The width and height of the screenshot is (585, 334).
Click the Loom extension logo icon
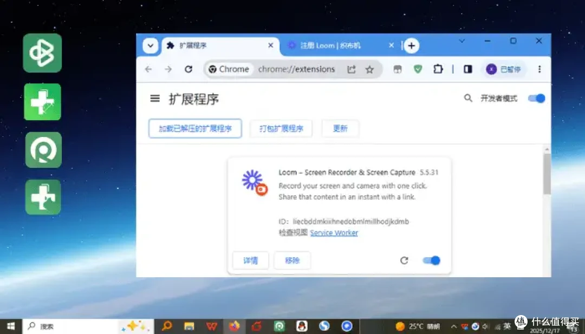(255, 182)
